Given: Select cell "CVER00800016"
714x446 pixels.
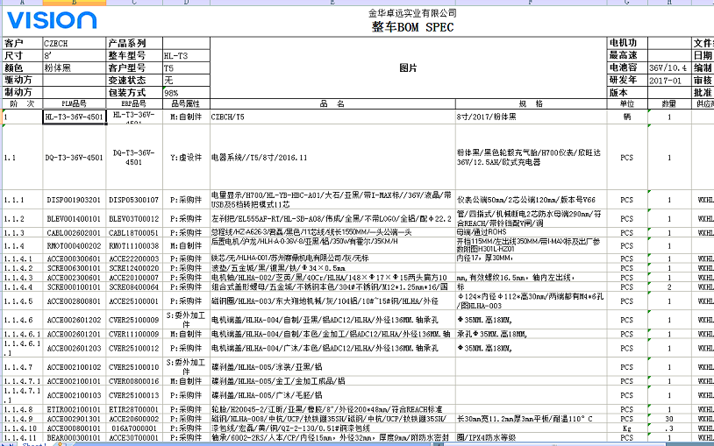Looking at the screenshot, I should pyautogui.click(x=134, y=381).
